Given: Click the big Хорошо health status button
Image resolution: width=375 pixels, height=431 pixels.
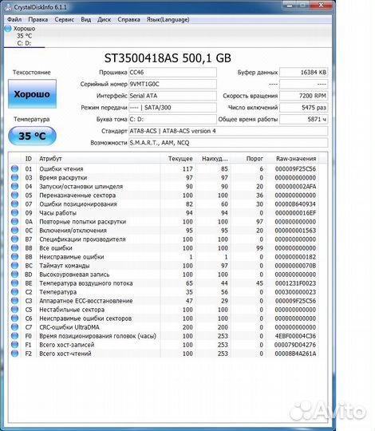Looking at the screenshot, I should (32, 93).
